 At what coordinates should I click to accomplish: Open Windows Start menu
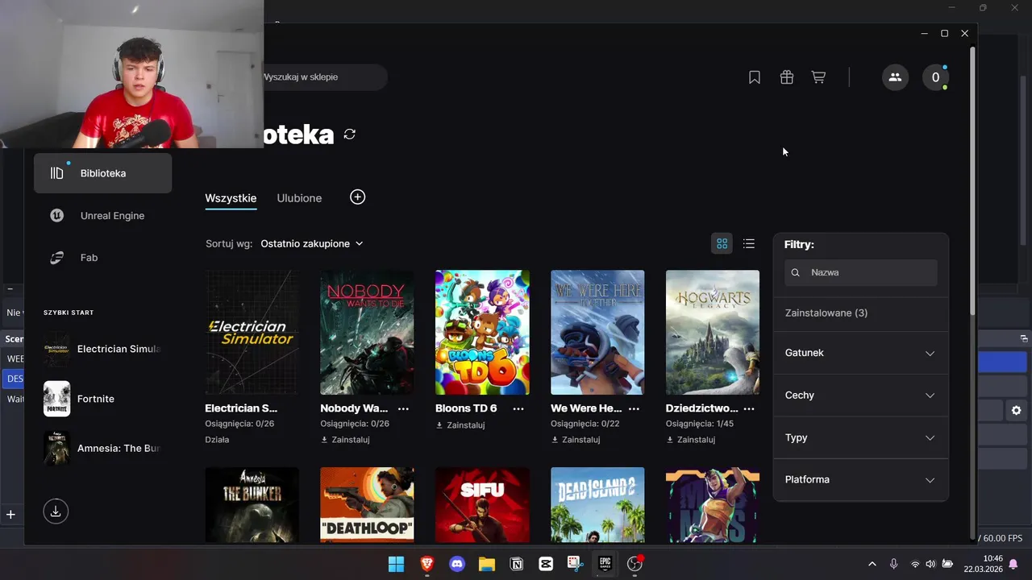(x=397, y=564)
